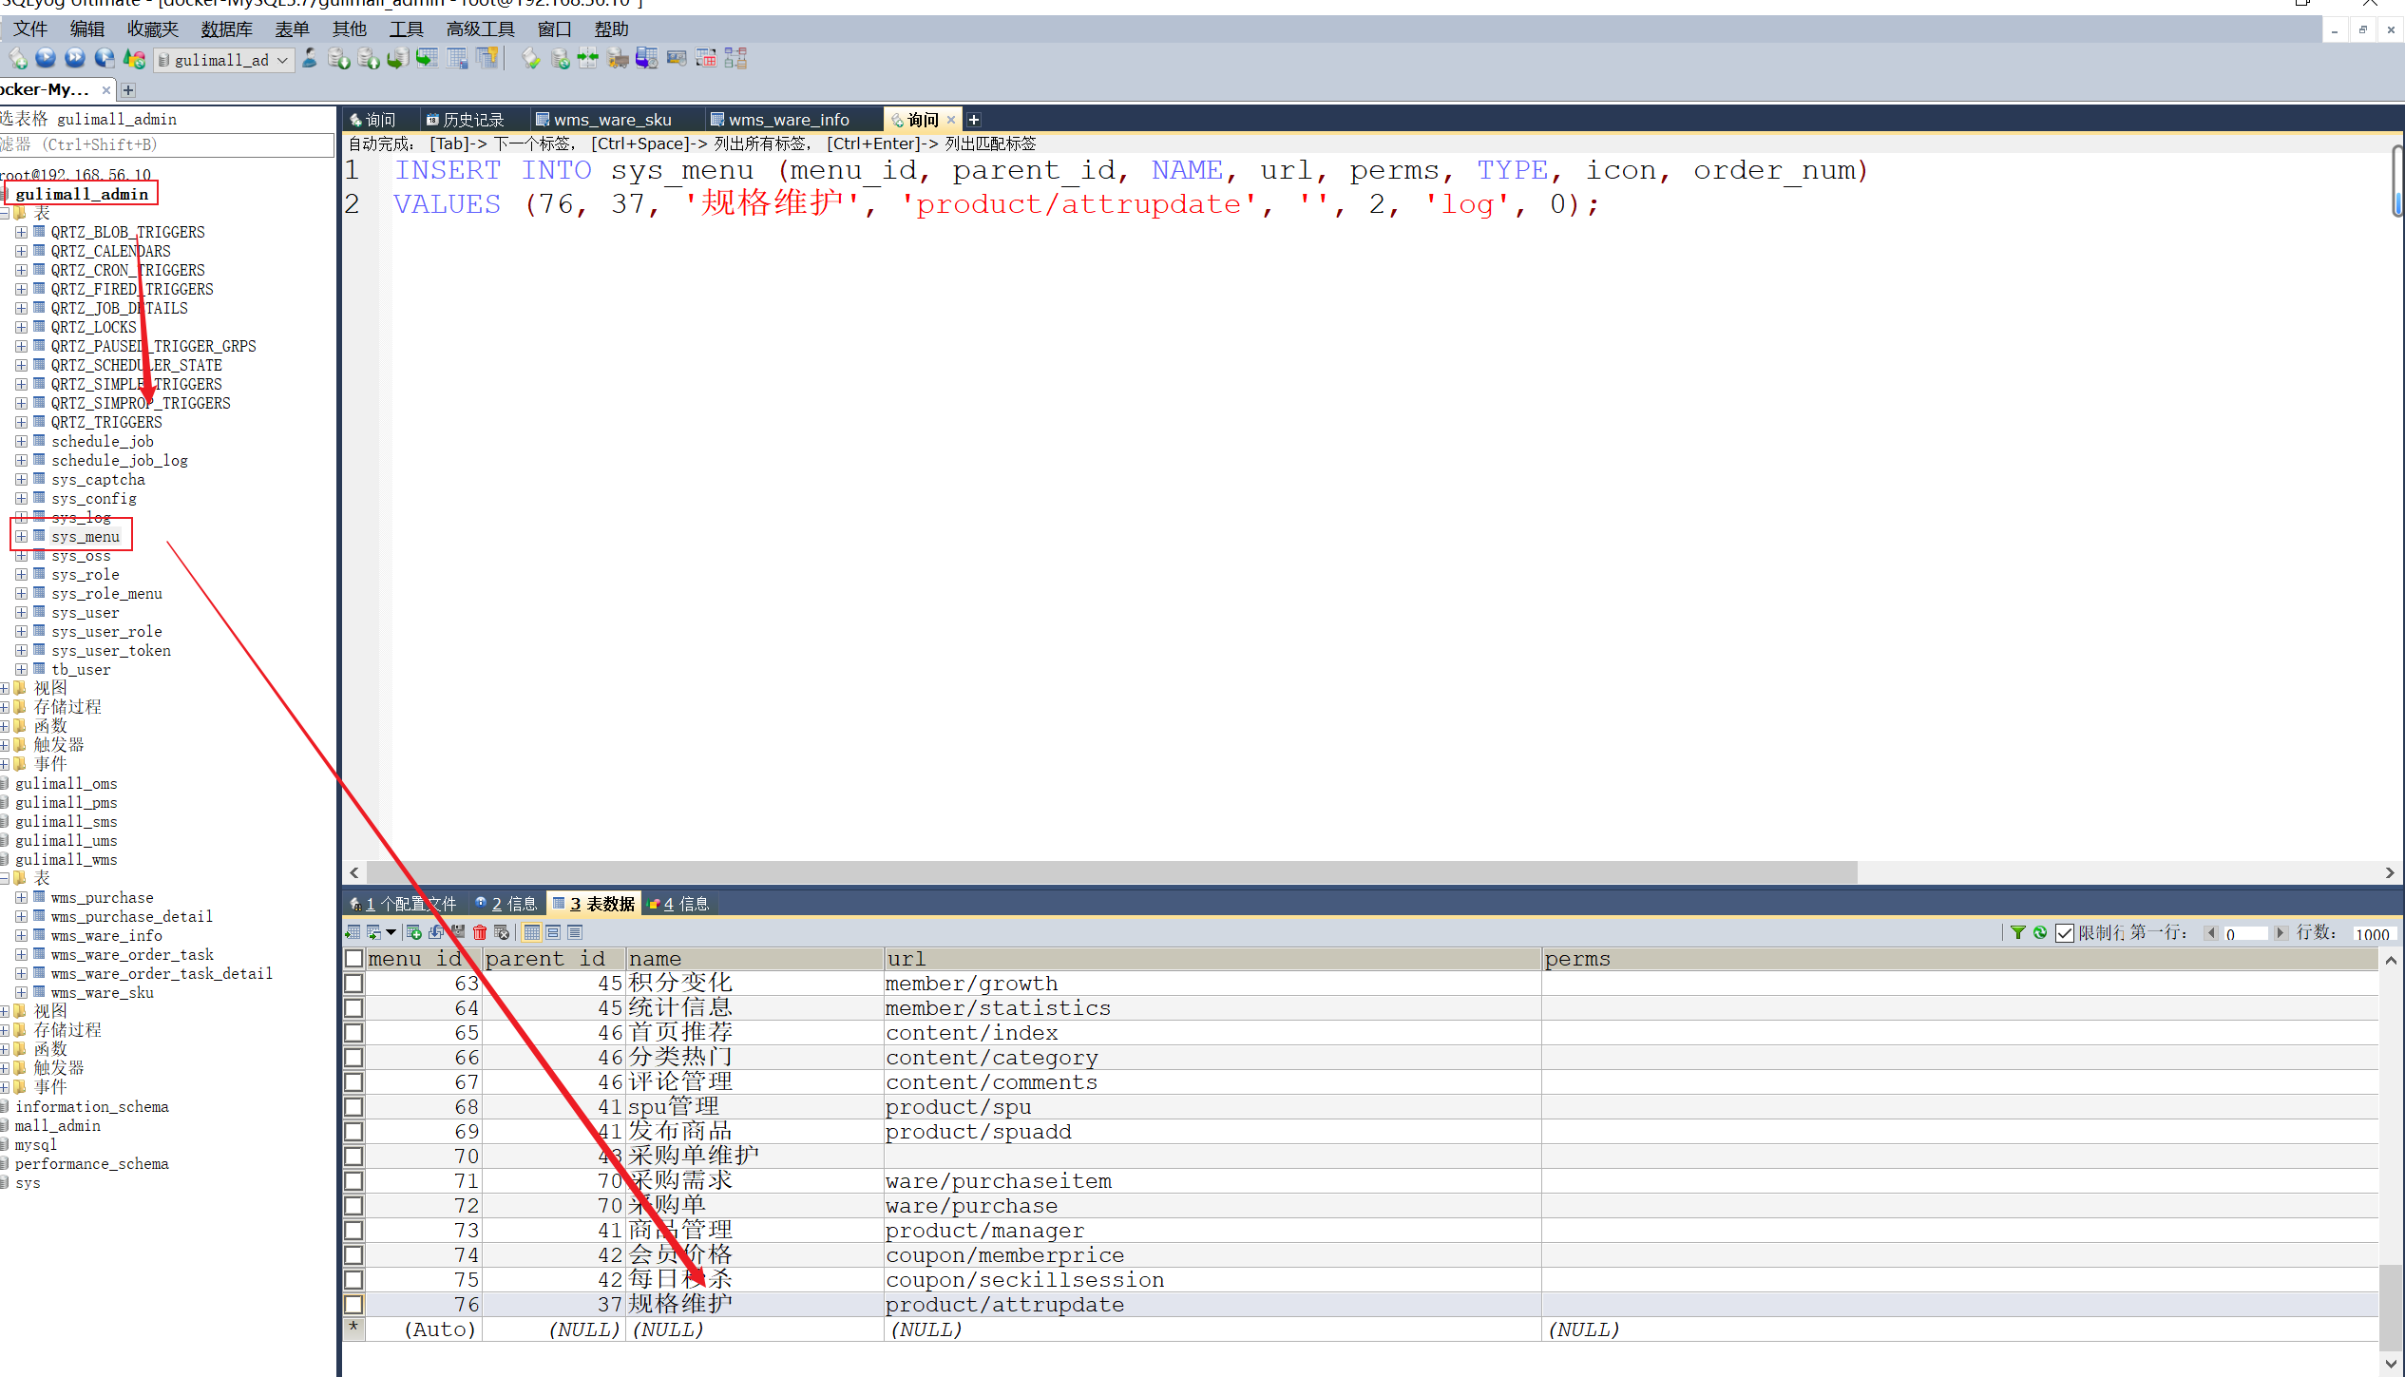The height and width of the screenshot is (1377, 2405).
Task: Expand the wms_ware_sku table node
Action: point(21,992)
